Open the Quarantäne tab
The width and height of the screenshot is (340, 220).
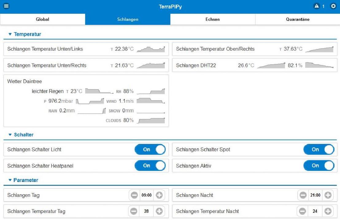[x=297, y=19]
